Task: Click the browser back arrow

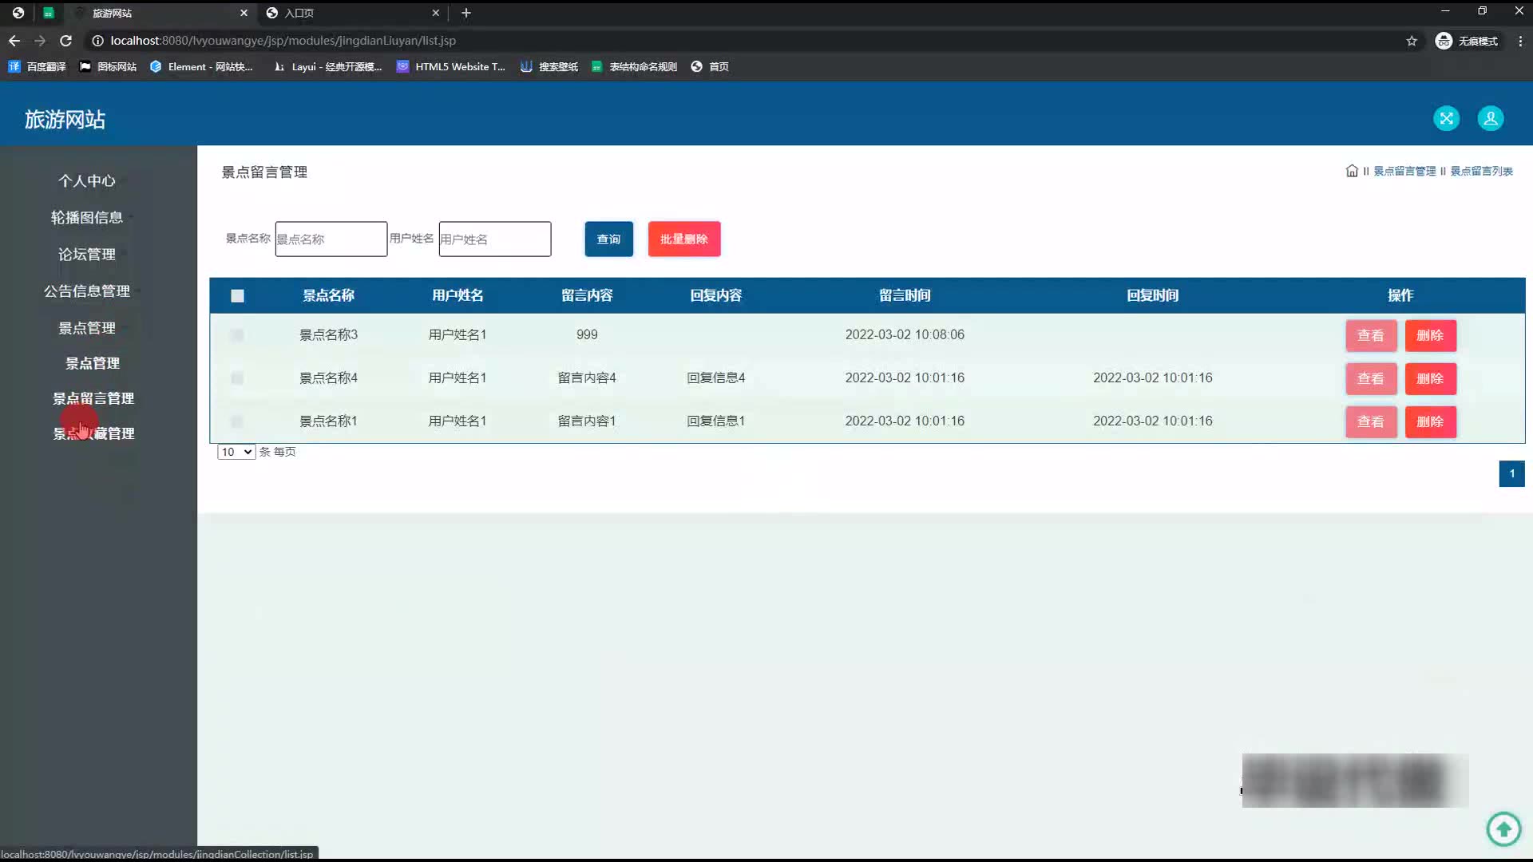Action: (14, 41)
